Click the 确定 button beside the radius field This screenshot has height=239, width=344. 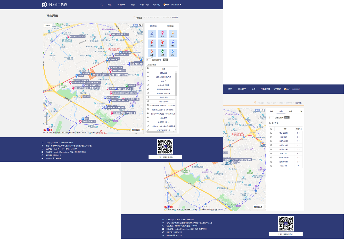coord(165,60)
